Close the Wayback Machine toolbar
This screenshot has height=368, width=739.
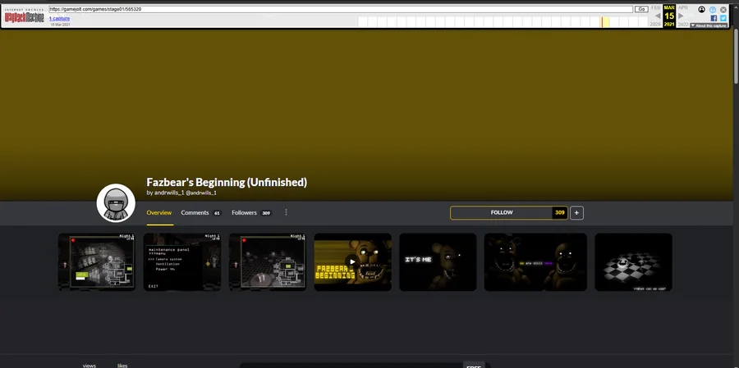click(723, 9)
